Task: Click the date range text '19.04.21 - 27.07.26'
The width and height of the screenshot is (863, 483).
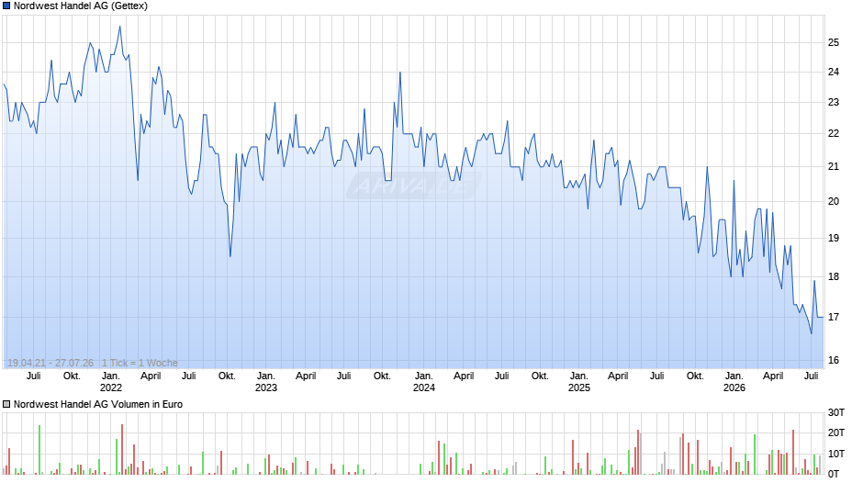Action: pyautogui.click(x=50, y=363)
